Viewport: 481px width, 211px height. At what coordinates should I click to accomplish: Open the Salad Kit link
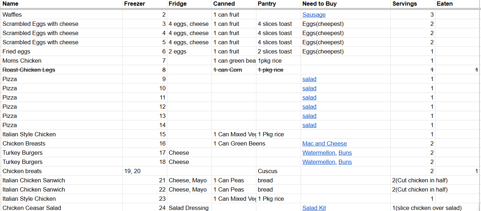click(x=314, y=208)
